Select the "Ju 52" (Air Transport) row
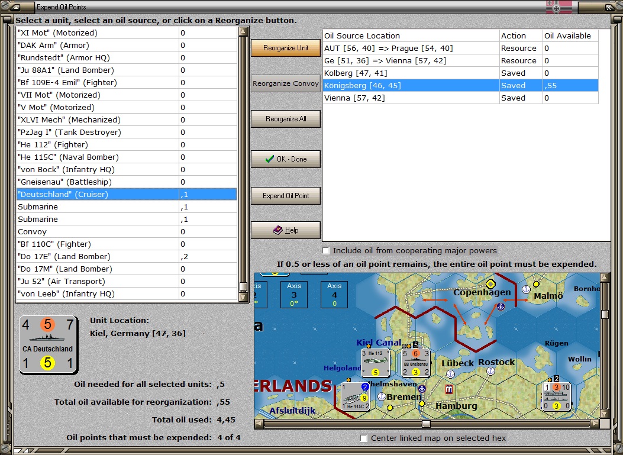The width and height of the screenshot is (623, 455). coord(127,282)
